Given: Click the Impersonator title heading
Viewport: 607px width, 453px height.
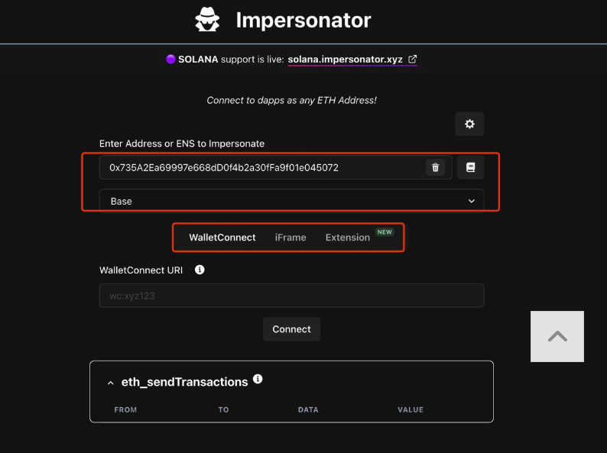Looking at the screenshot, I should 303,20.
